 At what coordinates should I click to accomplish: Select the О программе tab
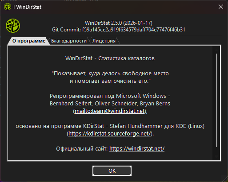[x=29, y=41]
